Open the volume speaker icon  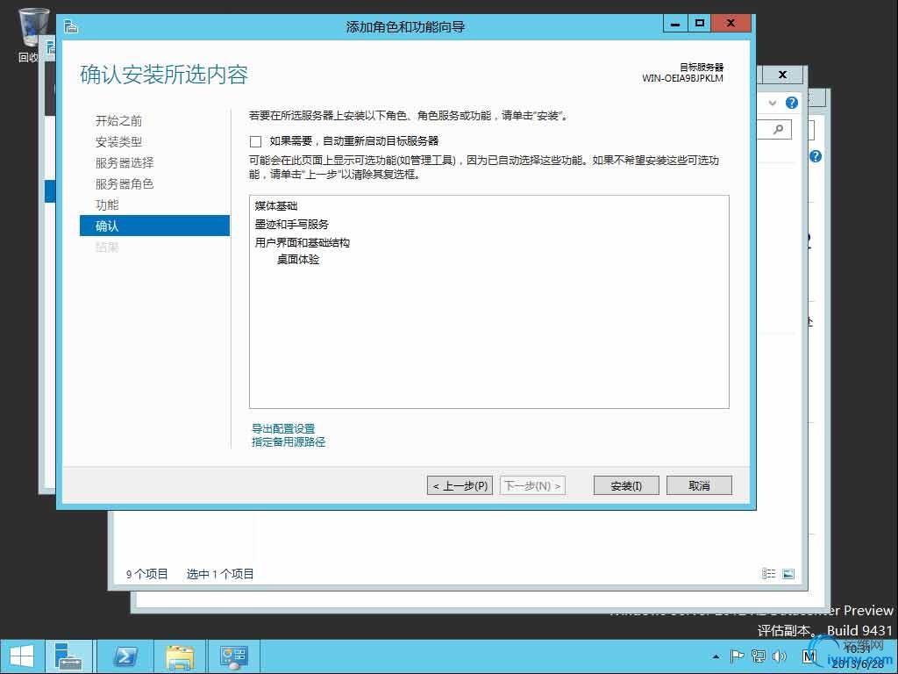point(779,656)
